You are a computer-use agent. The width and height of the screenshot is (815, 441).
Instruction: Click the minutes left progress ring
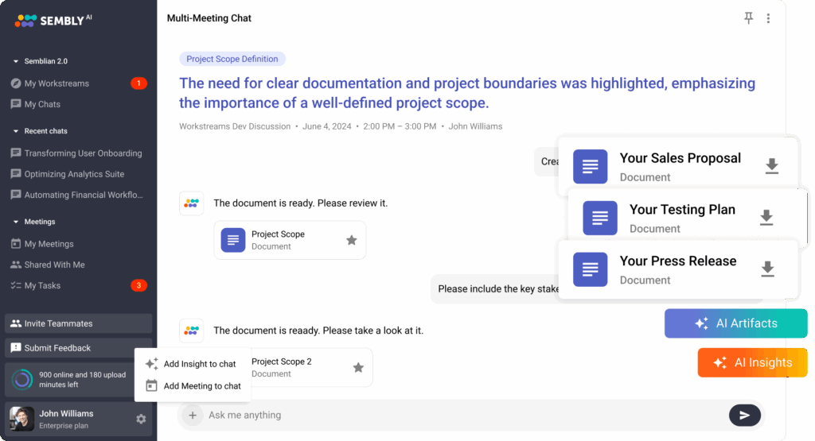pos(21,380)
